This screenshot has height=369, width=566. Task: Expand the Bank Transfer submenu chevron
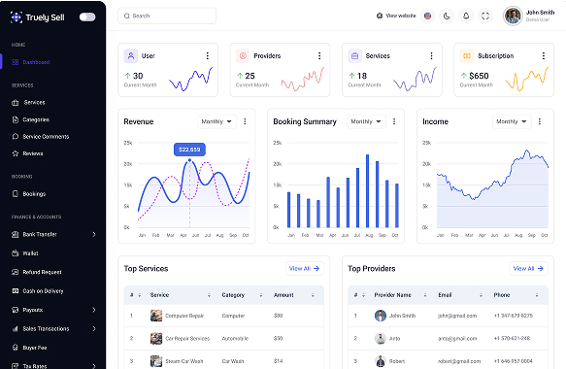tap(94, 234)
